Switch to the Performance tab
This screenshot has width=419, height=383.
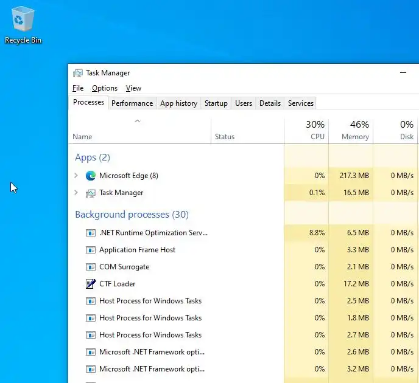[132, 103]
